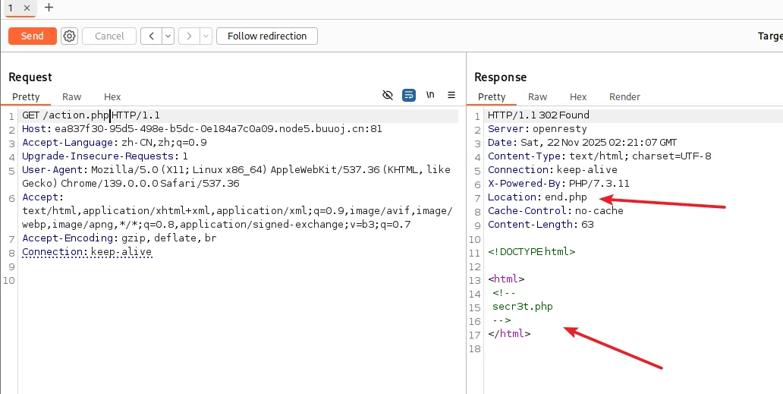
Task: Click Follow redirection button
Action: 267,36
